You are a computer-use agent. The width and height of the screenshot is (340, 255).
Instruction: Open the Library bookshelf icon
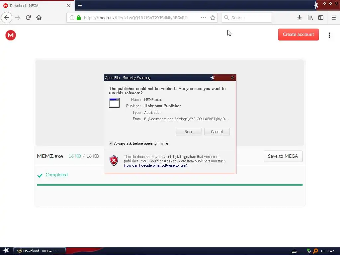pos(310,18)
